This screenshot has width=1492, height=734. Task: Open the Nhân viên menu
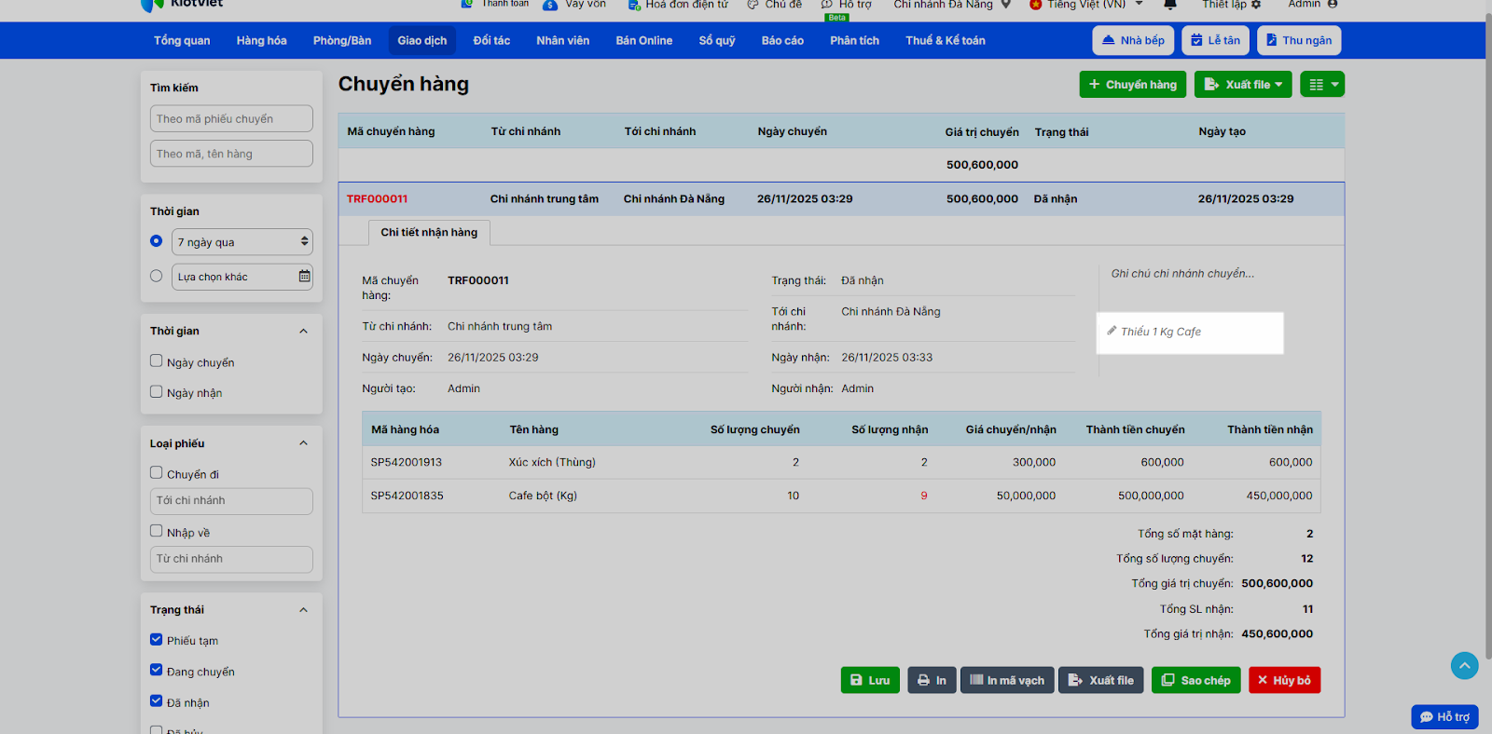pyautogui.click(x=563, y=41)
